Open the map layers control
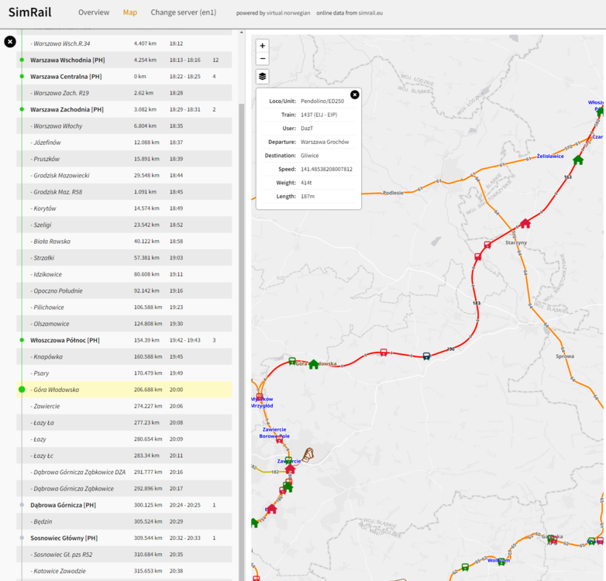Image resolution: width=606 pixels, height=581 pixels. coord(263,77)
